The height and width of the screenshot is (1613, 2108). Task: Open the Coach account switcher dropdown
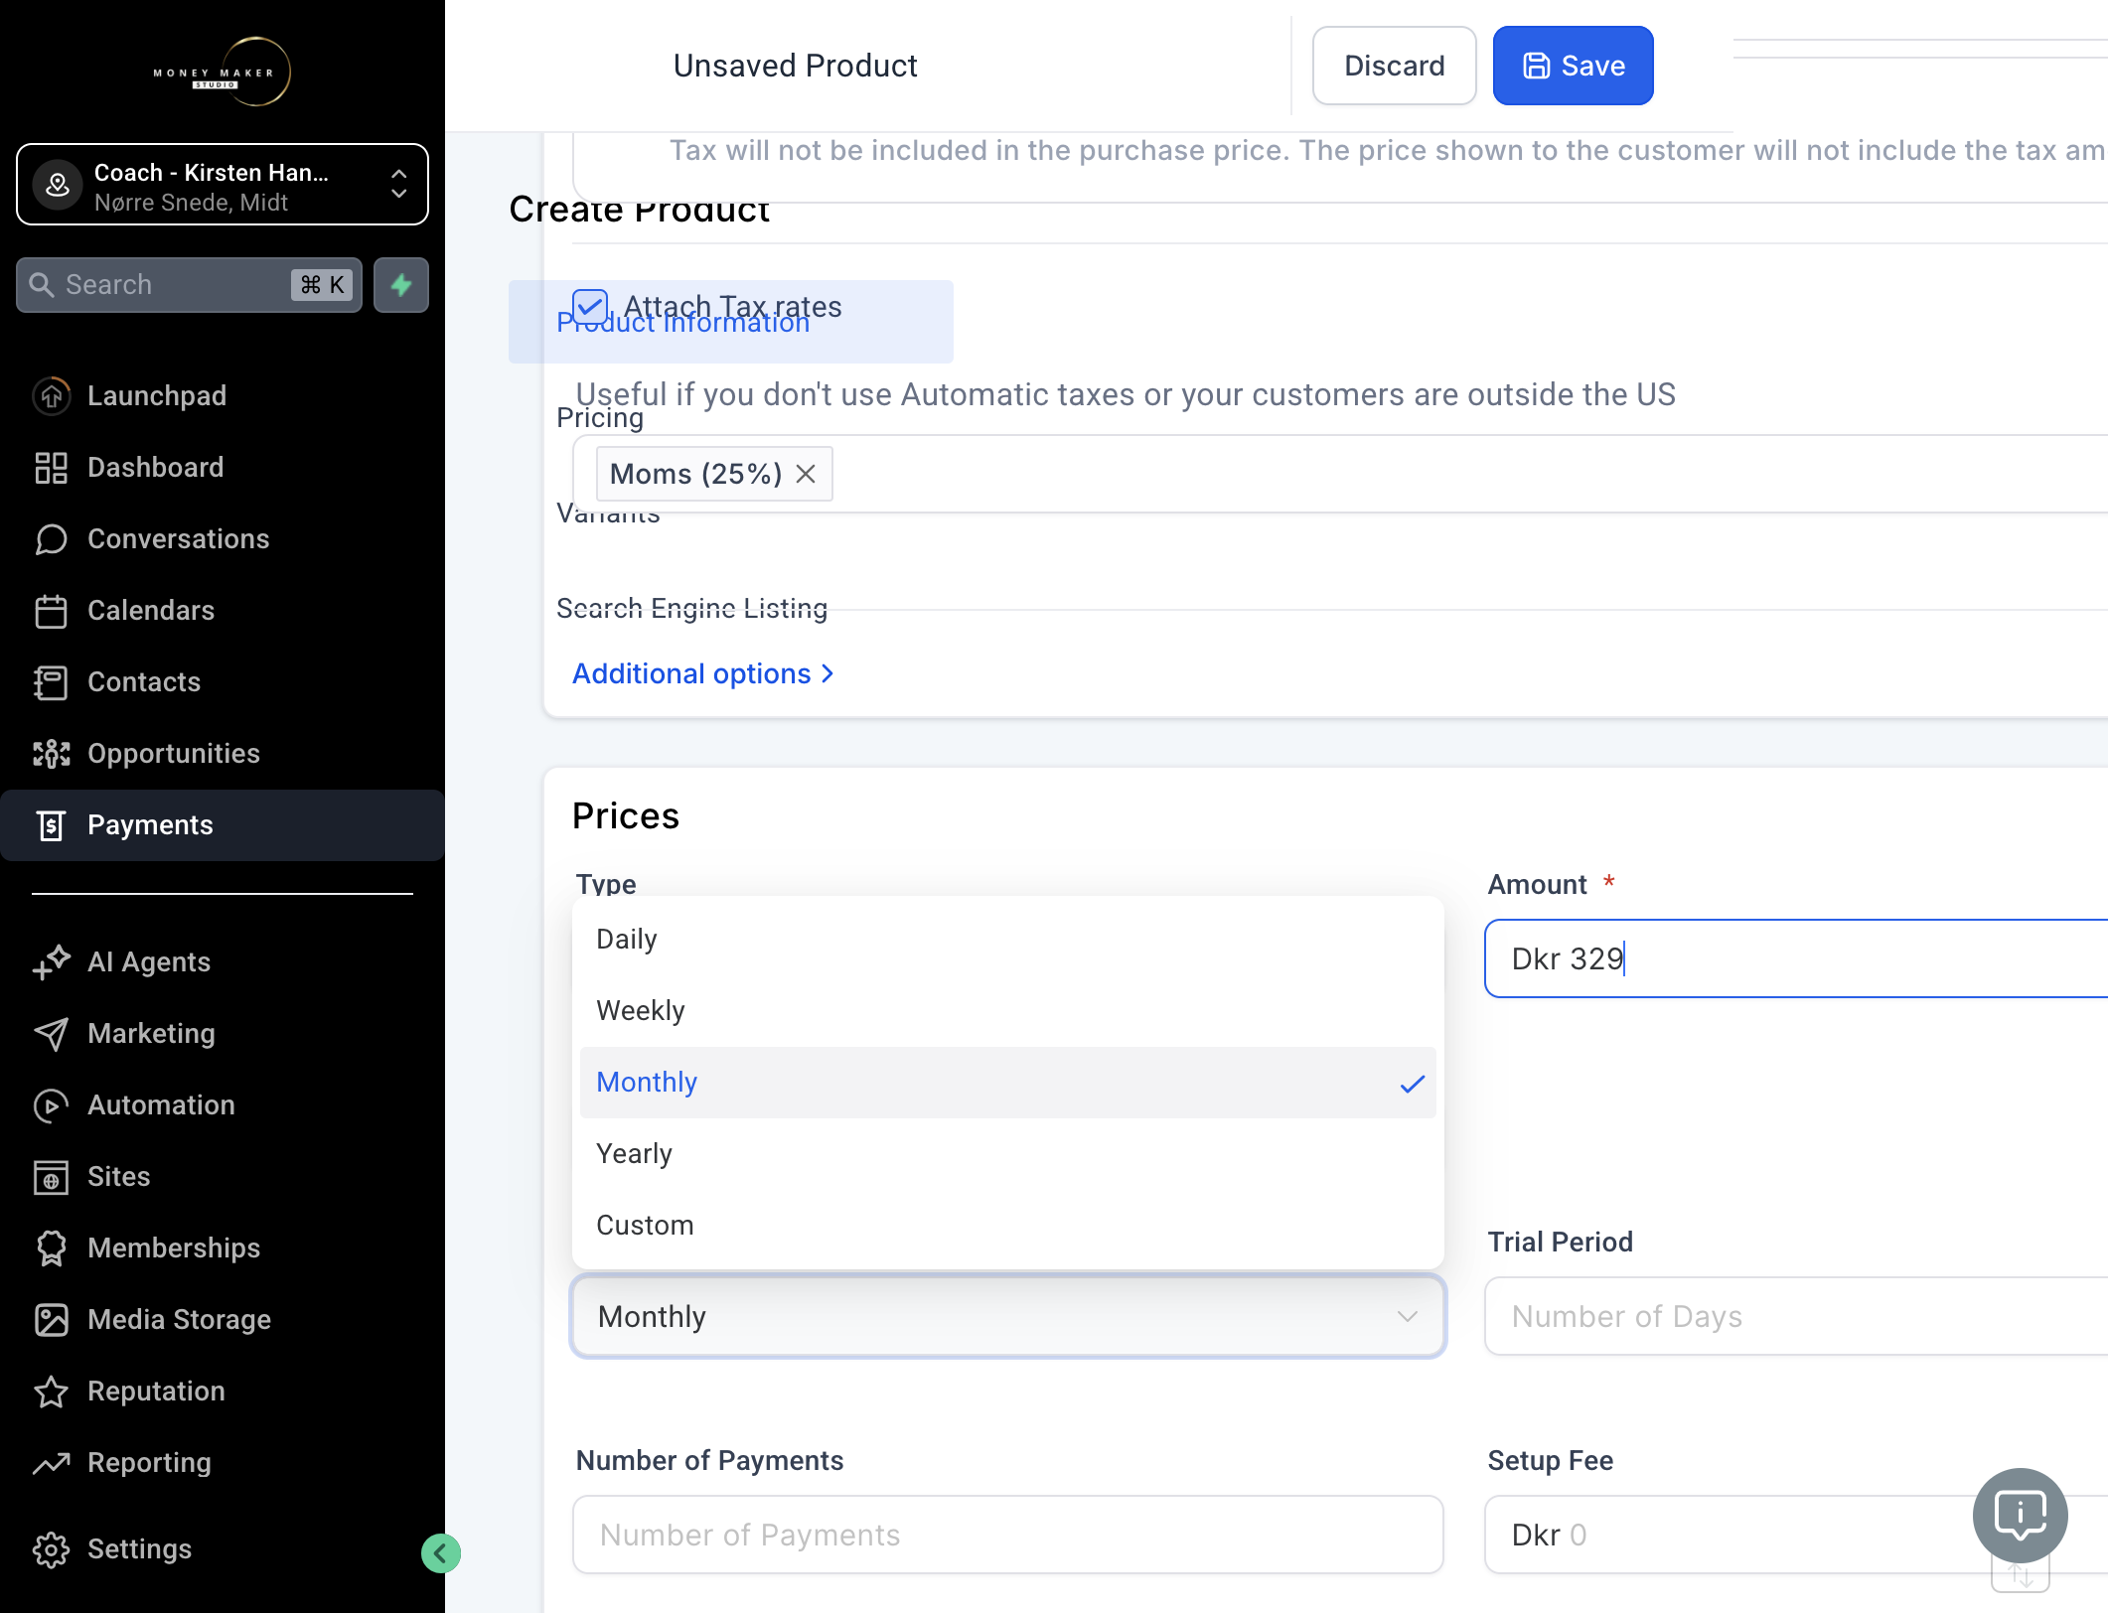[x=223, y=185]
